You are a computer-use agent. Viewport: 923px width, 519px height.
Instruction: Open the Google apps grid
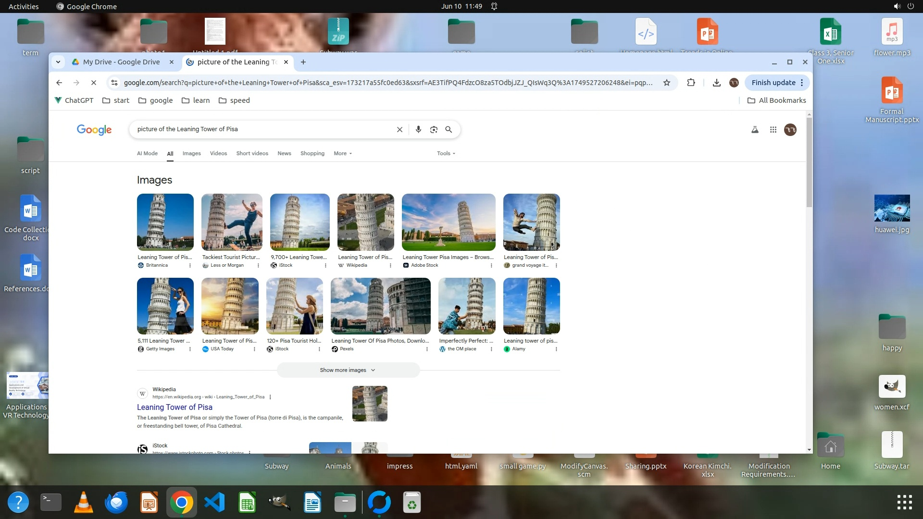pos(773,129)
